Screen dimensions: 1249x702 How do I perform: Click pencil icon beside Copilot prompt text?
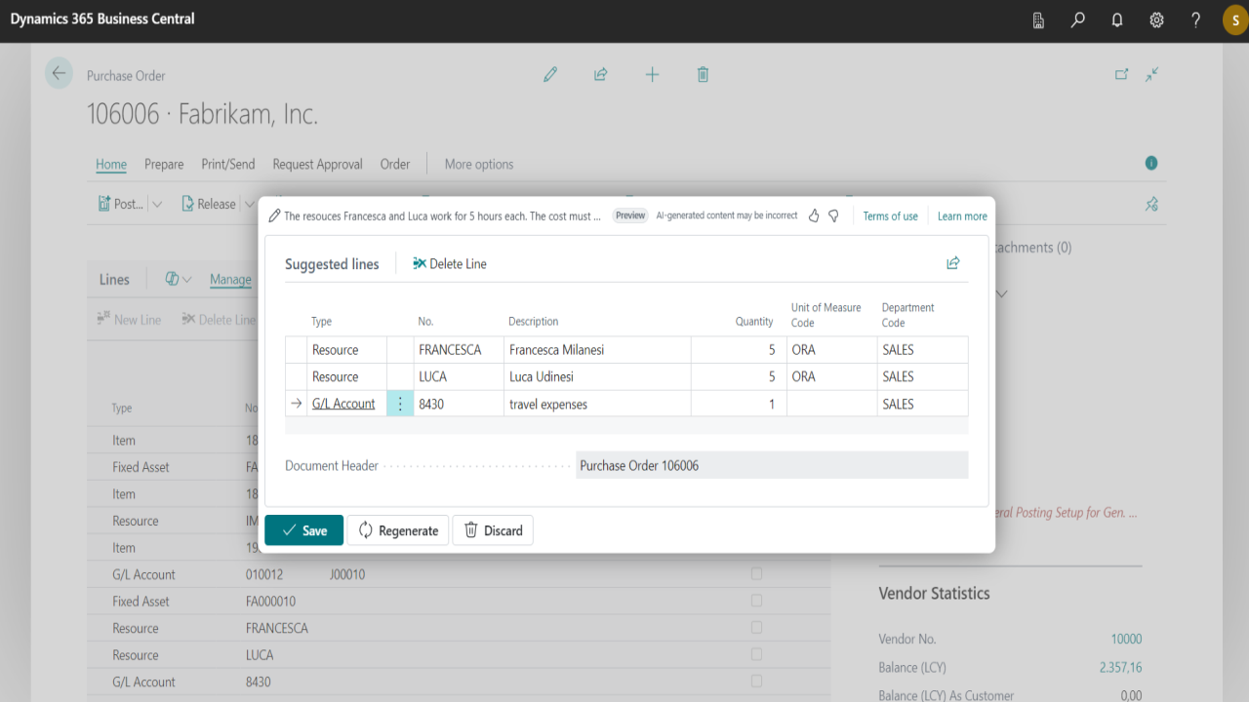click(x=274, y=215)
